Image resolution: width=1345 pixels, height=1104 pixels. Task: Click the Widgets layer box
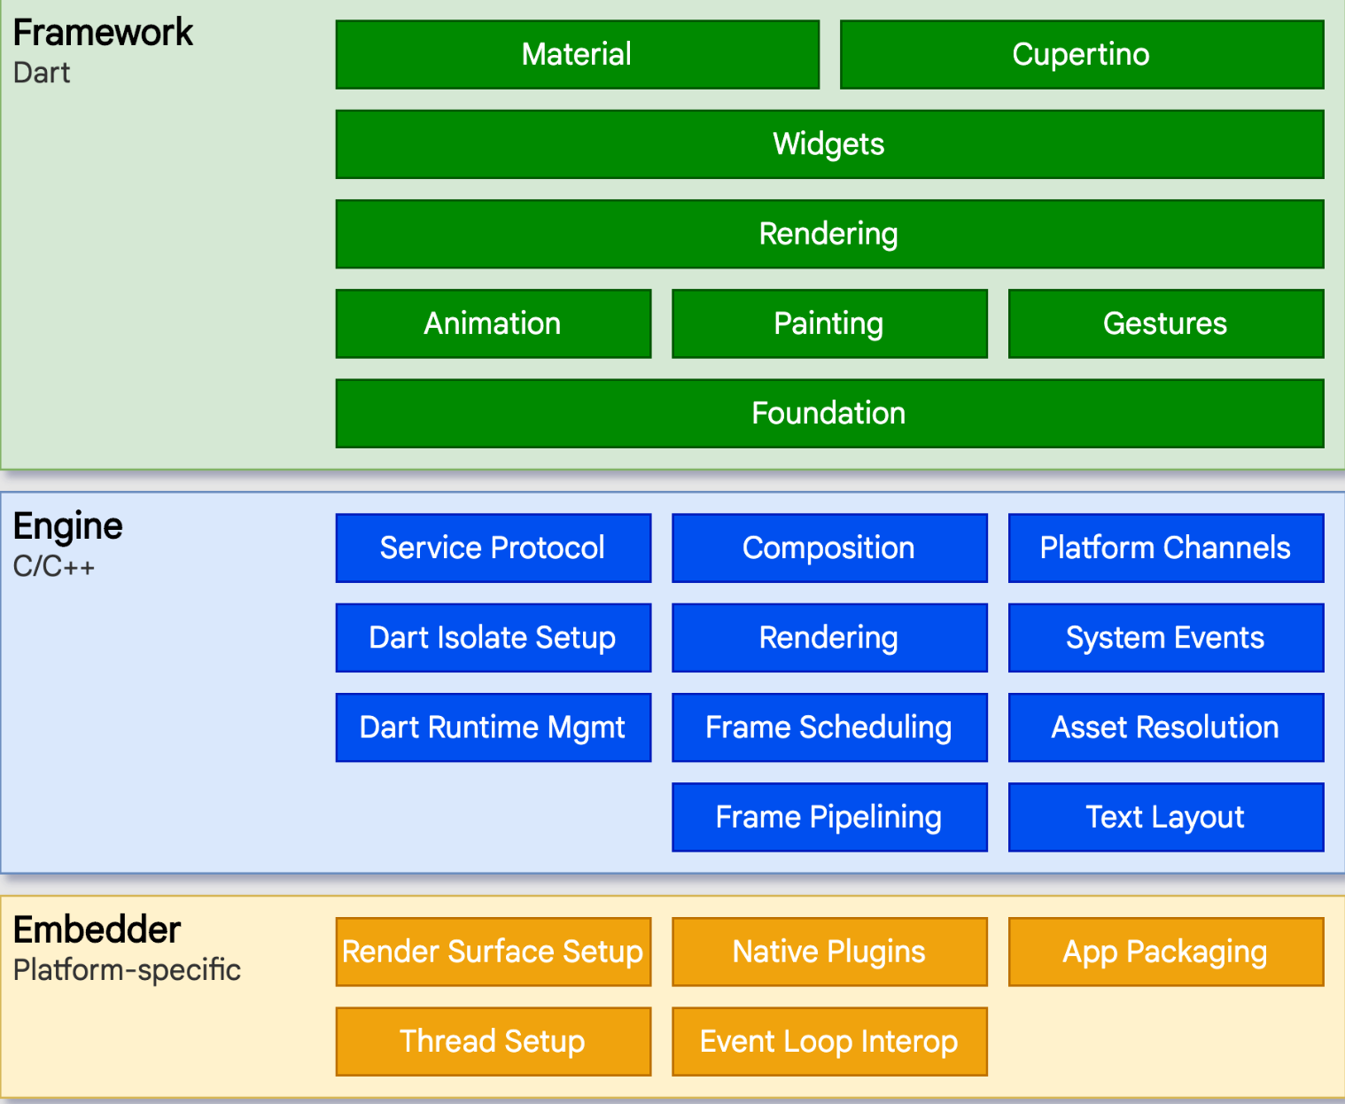[x=829, y=144]
